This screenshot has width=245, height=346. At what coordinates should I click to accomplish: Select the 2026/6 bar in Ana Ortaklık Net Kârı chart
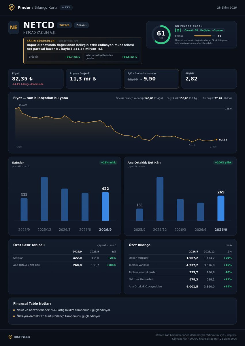(201, 212)
